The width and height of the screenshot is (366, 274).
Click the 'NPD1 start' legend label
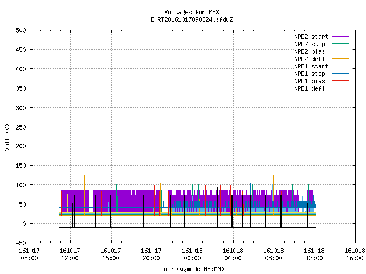click(x=311, y=66)
